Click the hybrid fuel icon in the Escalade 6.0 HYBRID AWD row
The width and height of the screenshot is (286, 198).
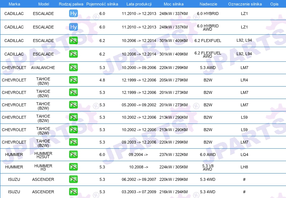point(74,27)
